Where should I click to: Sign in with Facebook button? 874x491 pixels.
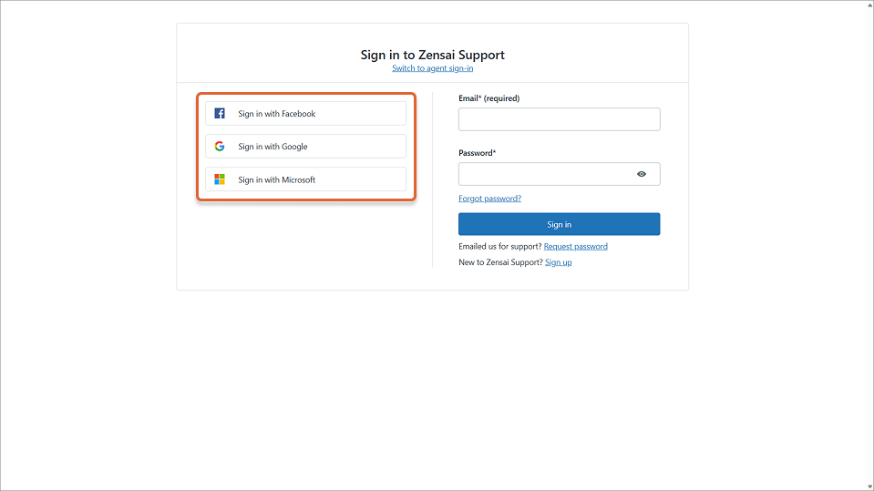305,113
